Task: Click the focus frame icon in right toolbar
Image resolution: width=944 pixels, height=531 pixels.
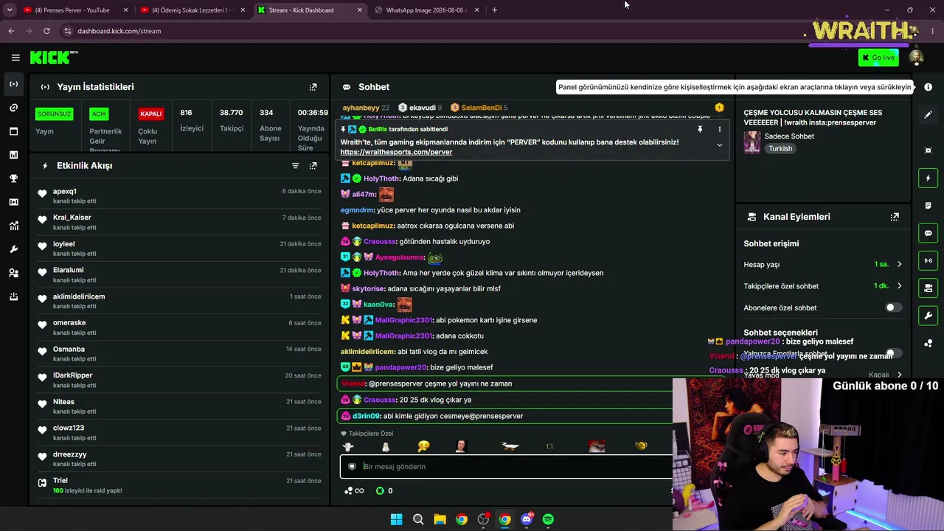Action: [928, 150]
